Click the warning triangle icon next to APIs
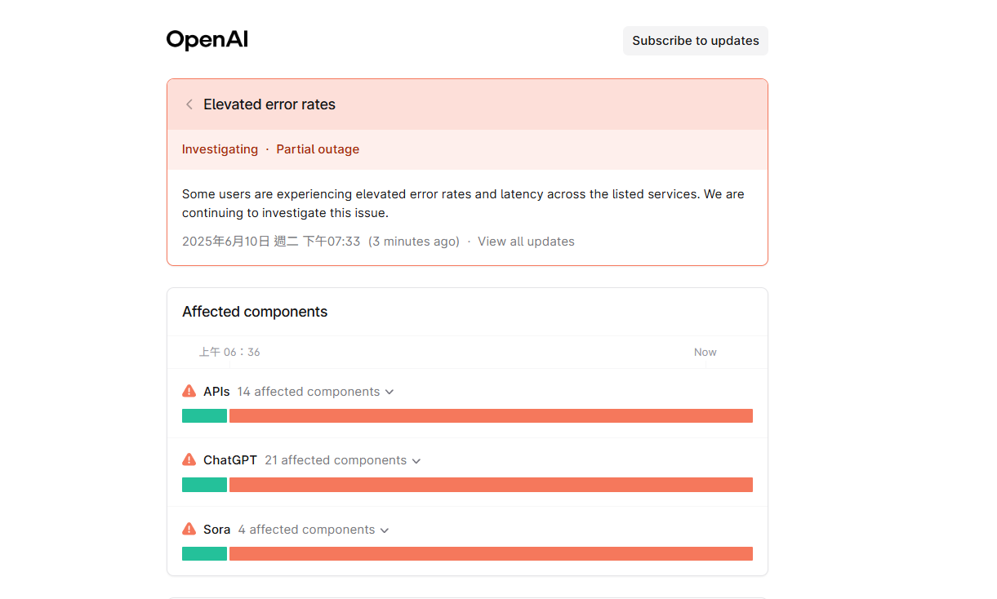 189,391
